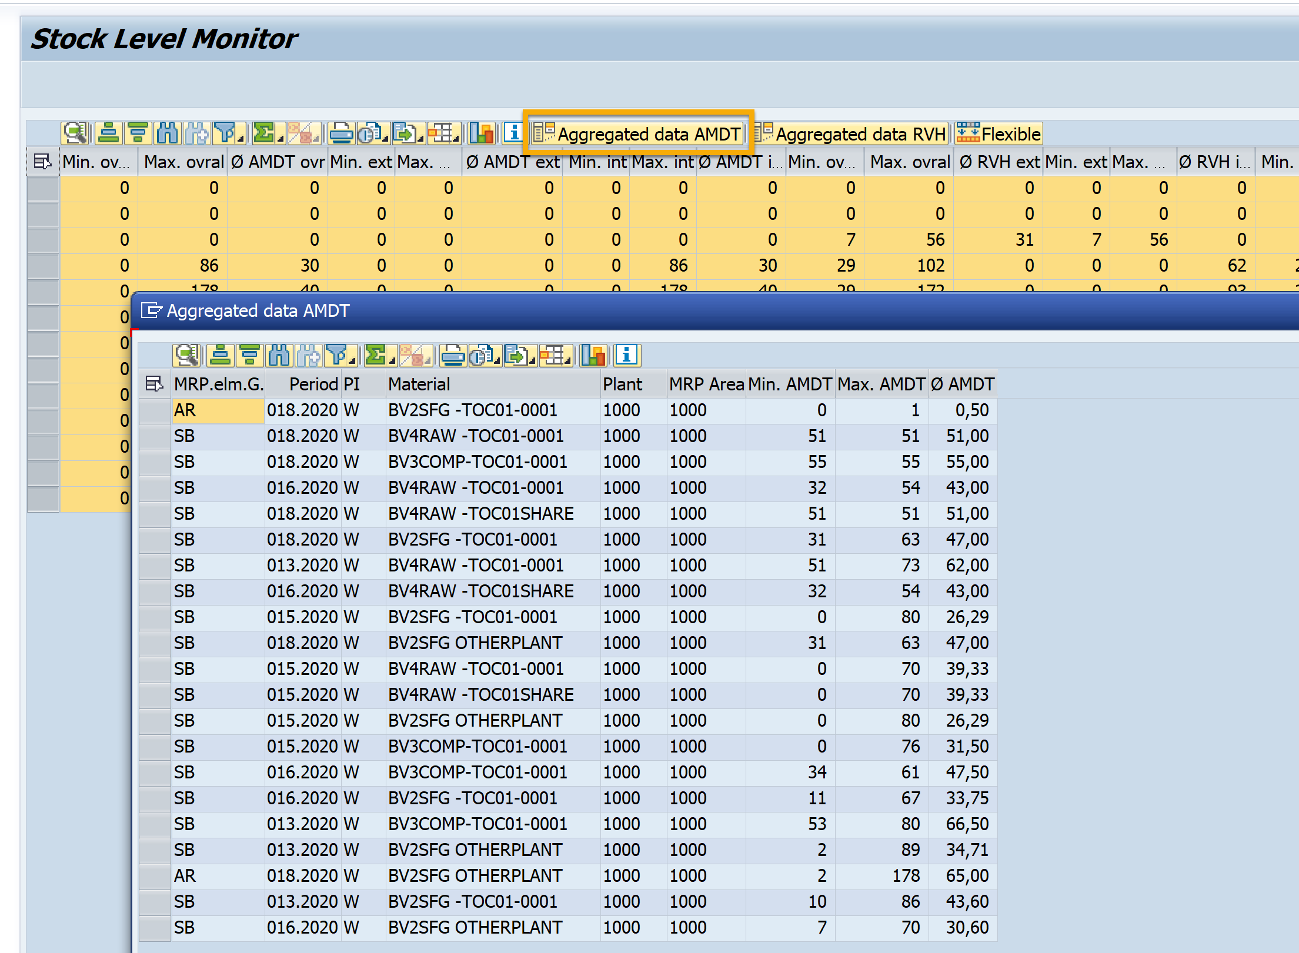Image resolution: width=1299 pixels, height=953 pixels.
Task: Click blue information icon in popup toolbar
Action: (x=626, y=355)
